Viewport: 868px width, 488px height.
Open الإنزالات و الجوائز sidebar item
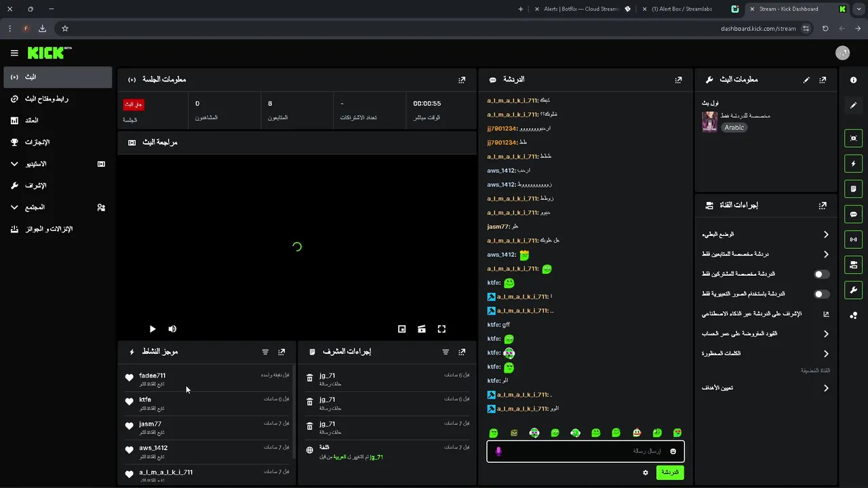[58, 229]
